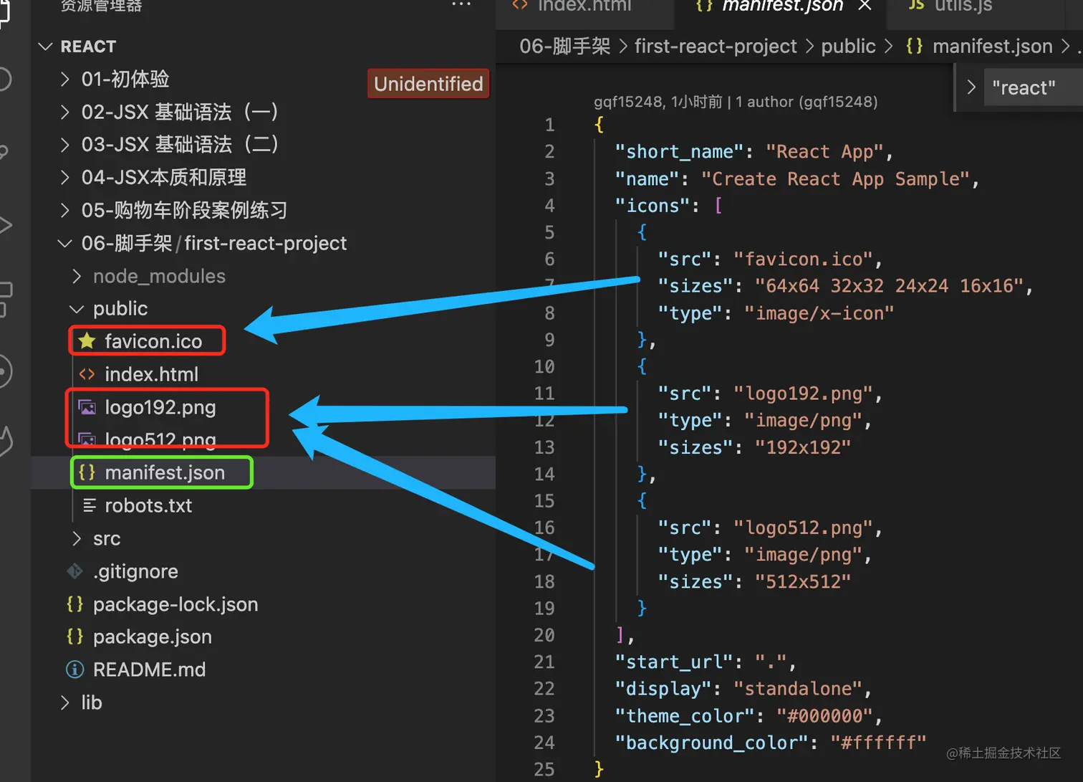Click the git diamond icon beside .gitignore
This screenshot has width=1083, height=782.
(75, 571)
